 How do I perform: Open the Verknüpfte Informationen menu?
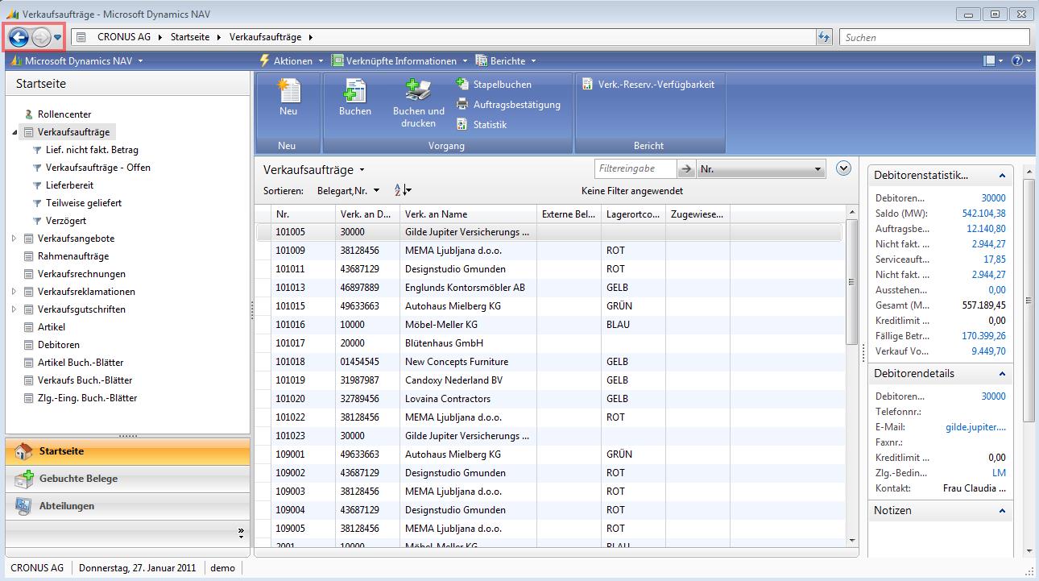point(400,60)
